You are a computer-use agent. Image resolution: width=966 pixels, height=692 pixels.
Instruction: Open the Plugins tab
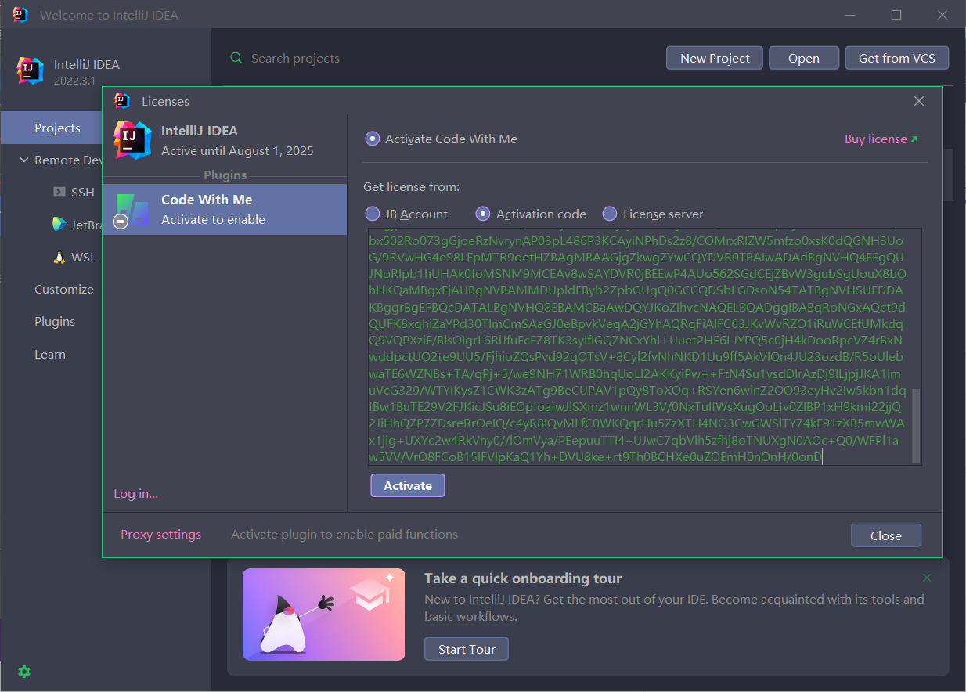55,321
